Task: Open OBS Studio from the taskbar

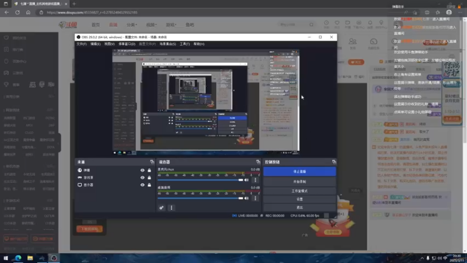Action: 54,258
